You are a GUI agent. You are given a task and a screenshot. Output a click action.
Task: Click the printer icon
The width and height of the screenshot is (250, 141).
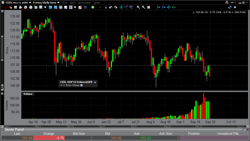[x=21, y=7]
